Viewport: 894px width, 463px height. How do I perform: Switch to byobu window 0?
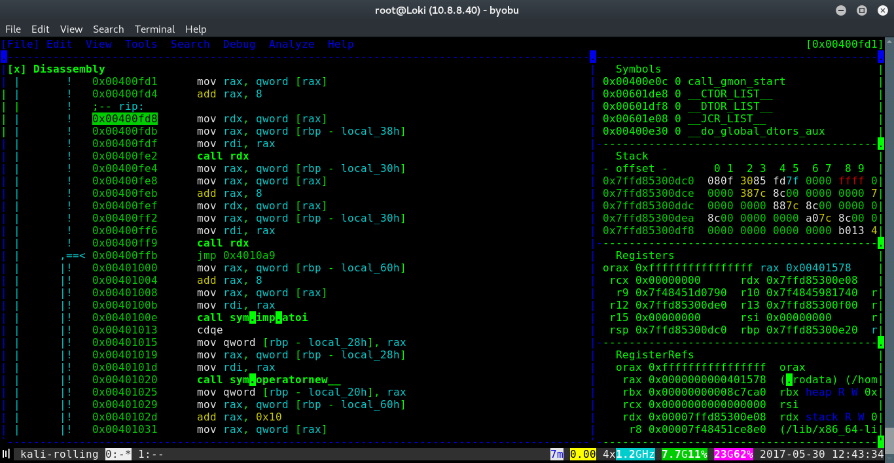(118, 454)
